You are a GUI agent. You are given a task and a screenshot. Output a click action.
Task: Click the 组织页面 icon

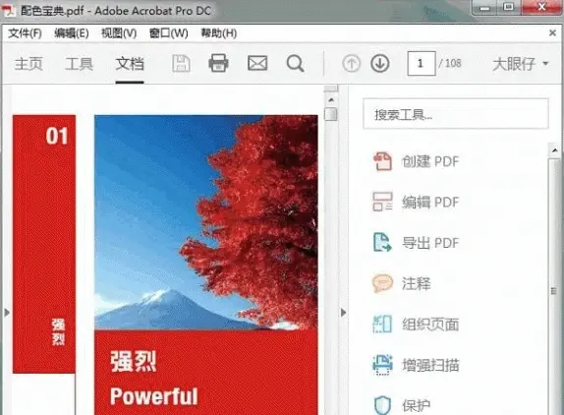(x=382, y=324)
